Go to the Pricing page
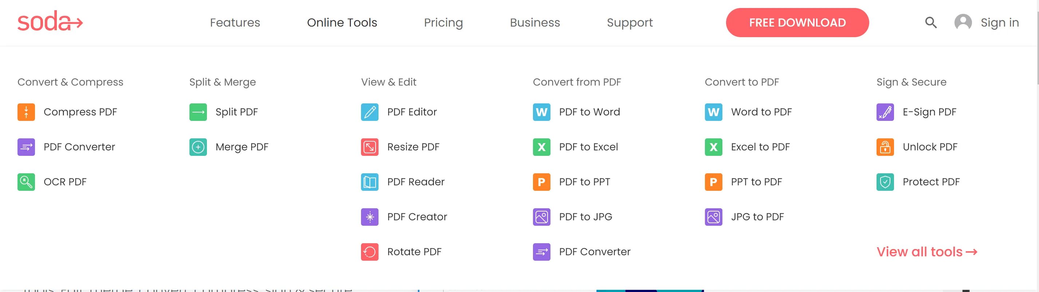The image size is (1039, 292). 443,23
